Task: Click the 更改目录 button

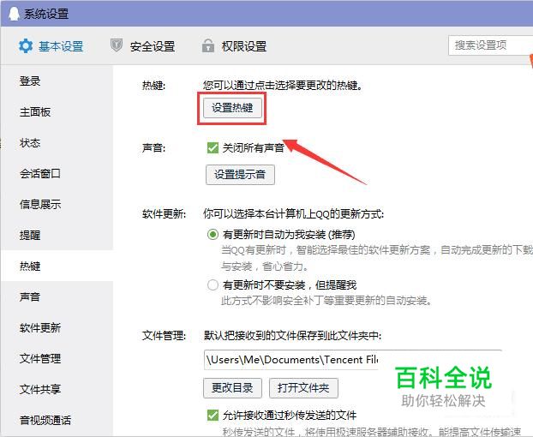Action: point(232,387)
